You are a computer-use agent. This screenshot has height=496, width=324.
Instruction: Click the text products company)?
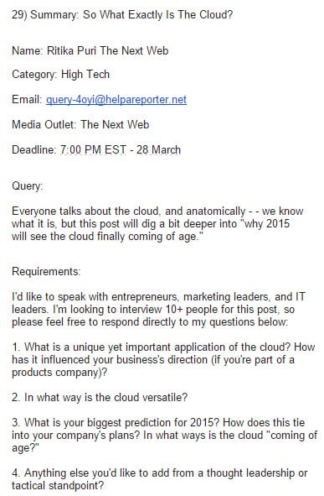[x=59, y=373]
